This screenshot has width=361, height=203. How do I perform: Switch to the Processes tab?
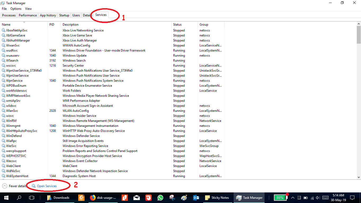coord(9,15)
